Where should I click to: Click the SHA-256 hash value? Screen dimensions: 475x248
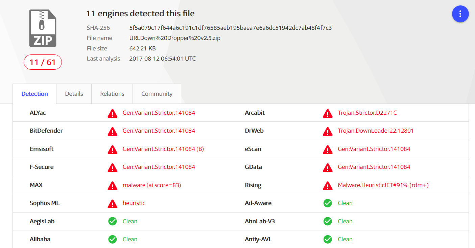(230, 28)
